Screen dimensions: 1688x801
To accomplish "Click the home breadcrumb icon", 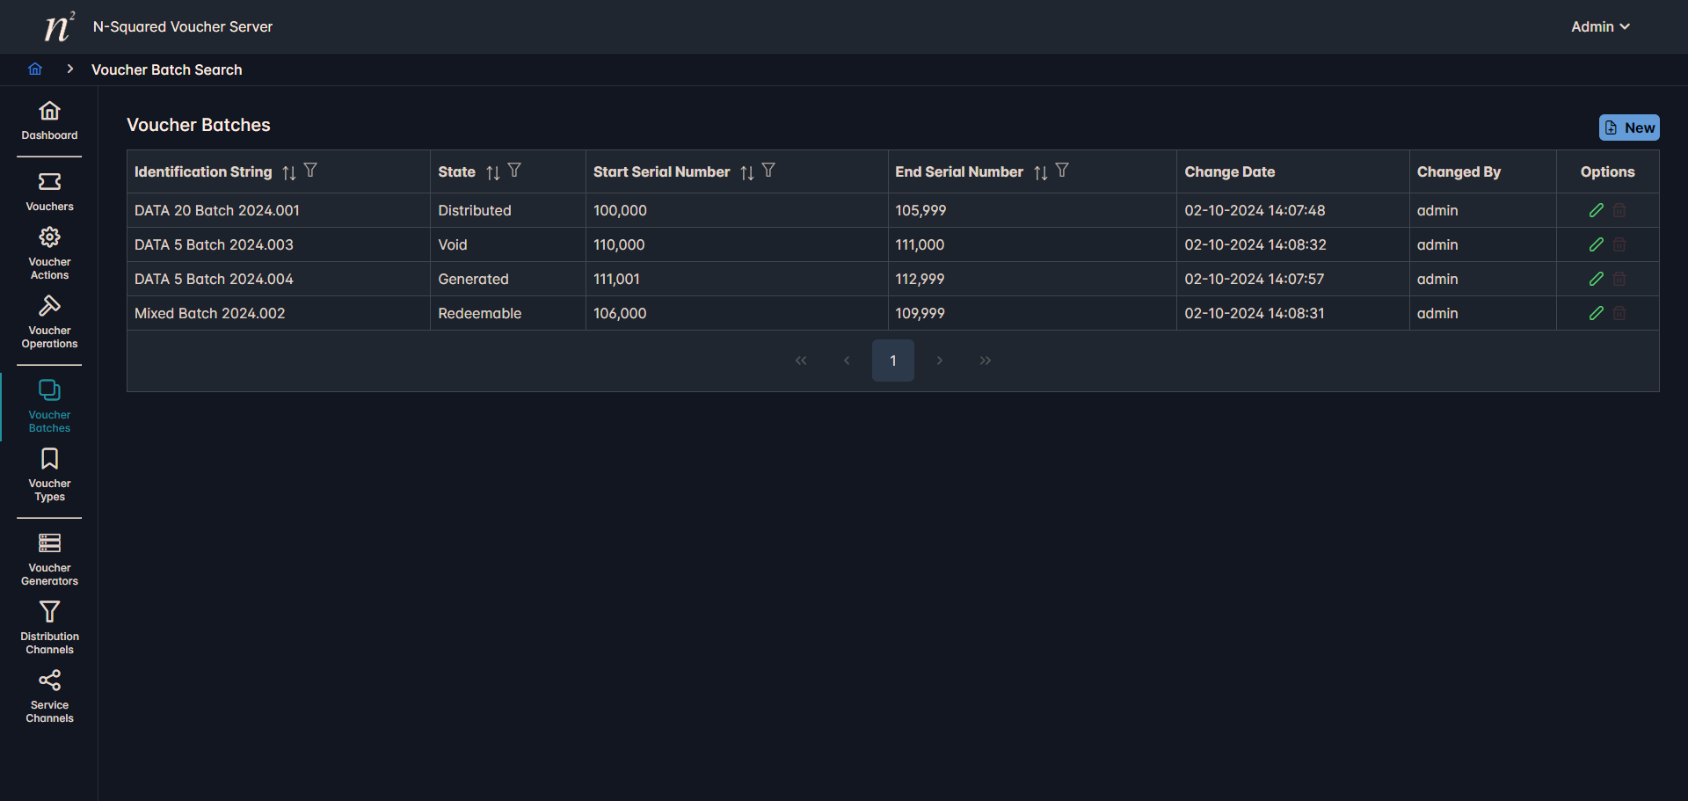I will (x=35, y=69).
